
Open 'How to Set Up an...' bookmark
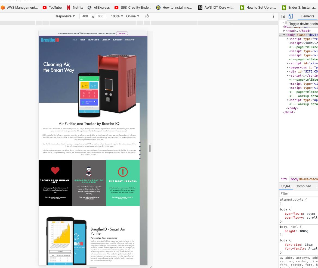click(x=258, y=8)
